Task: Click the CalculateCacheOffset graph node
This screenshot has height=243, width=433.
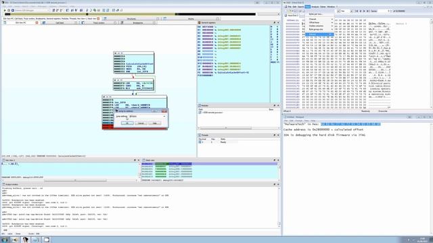Action: 134,63
